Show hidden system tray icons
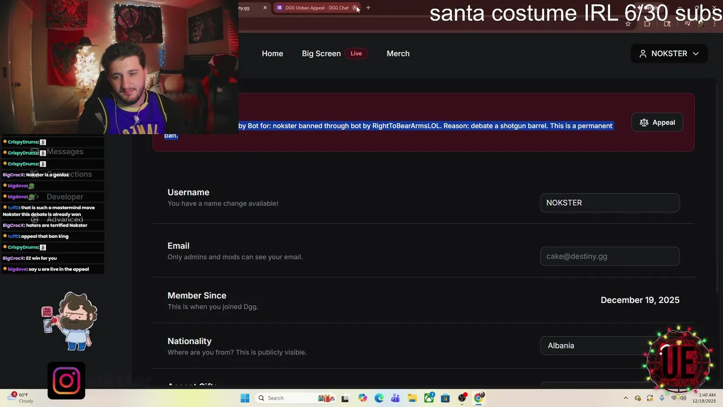The height and width of the screenshot is (407, 723). click(625, 398)
